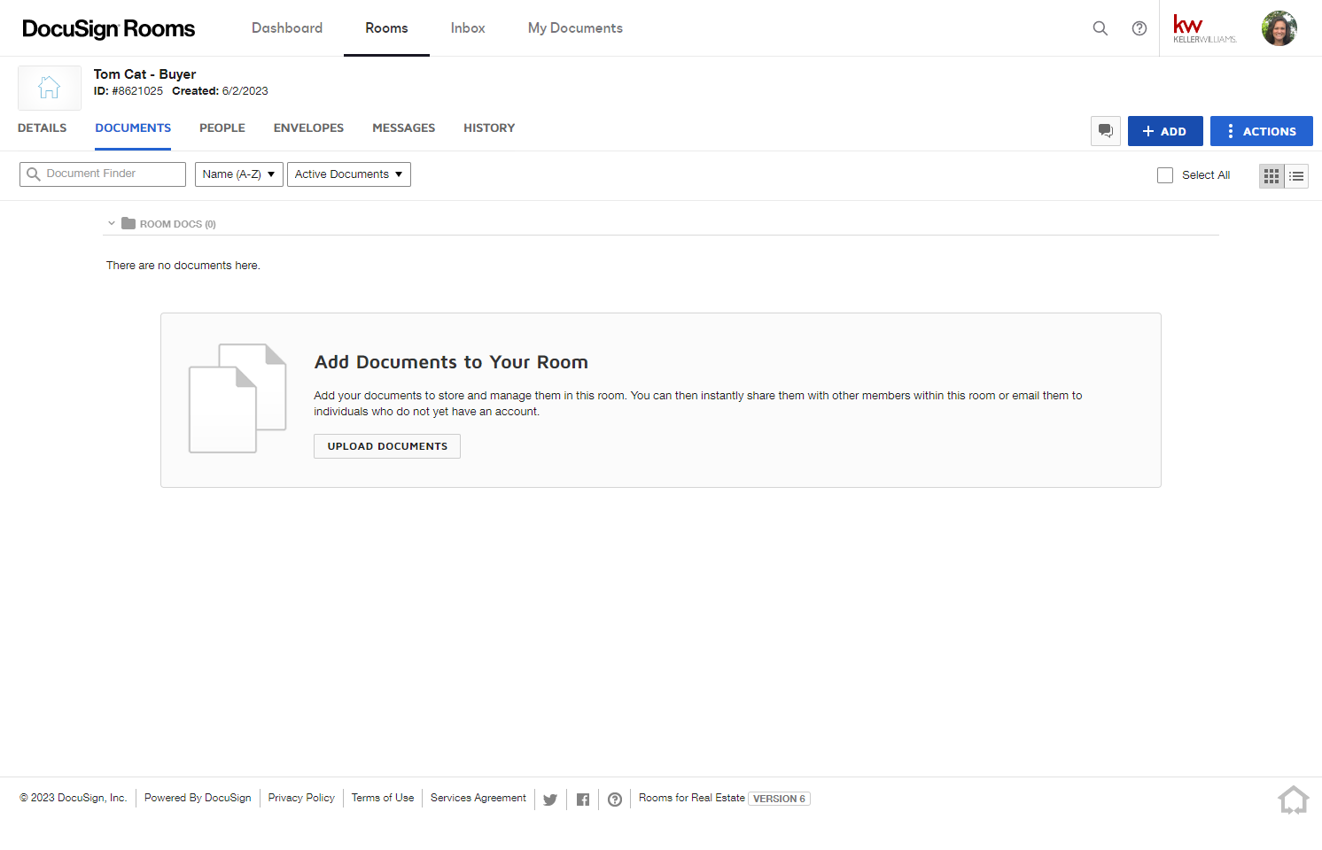Open the Privacy Policy link
Screen dimensions: 1322x850
click(301, 798)
